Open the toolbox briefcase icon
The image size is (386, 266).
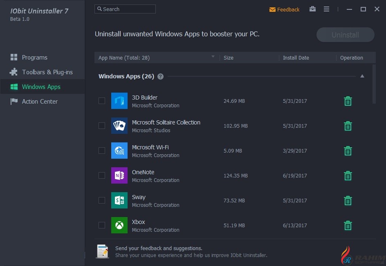pos(312,9)
